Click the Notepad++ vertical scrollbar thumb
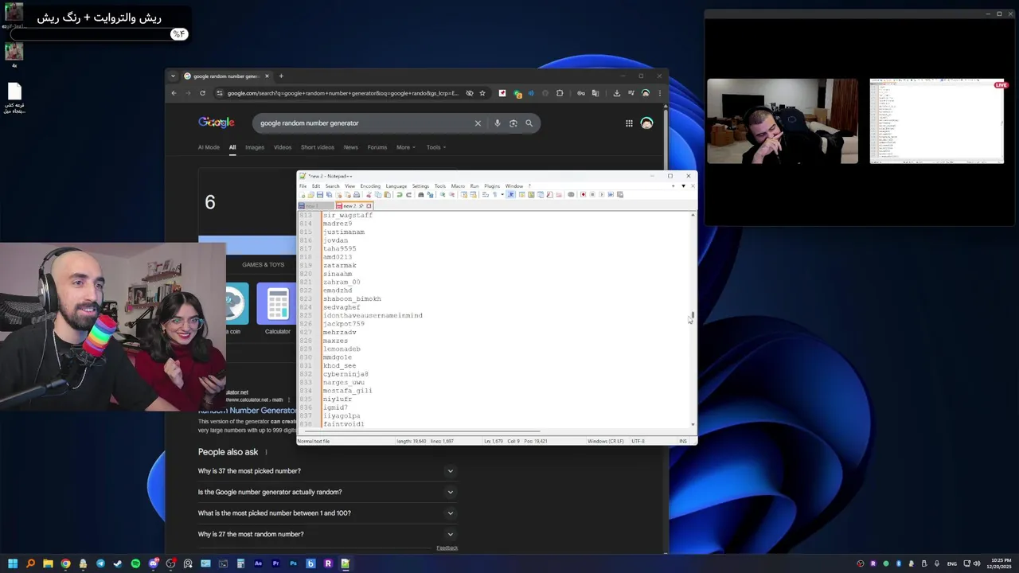1019x573 pixels. (x=693, y=317)
